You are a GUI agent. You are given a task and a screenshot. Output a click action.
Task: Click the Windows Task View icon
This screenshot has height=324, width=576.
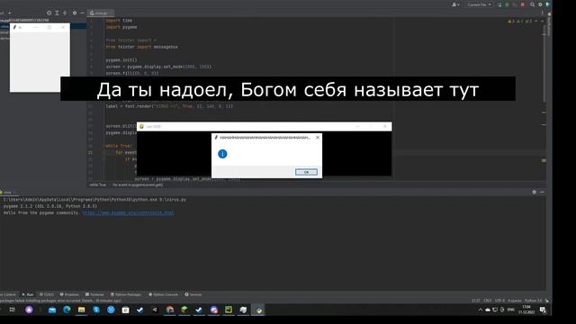[12, 310]
